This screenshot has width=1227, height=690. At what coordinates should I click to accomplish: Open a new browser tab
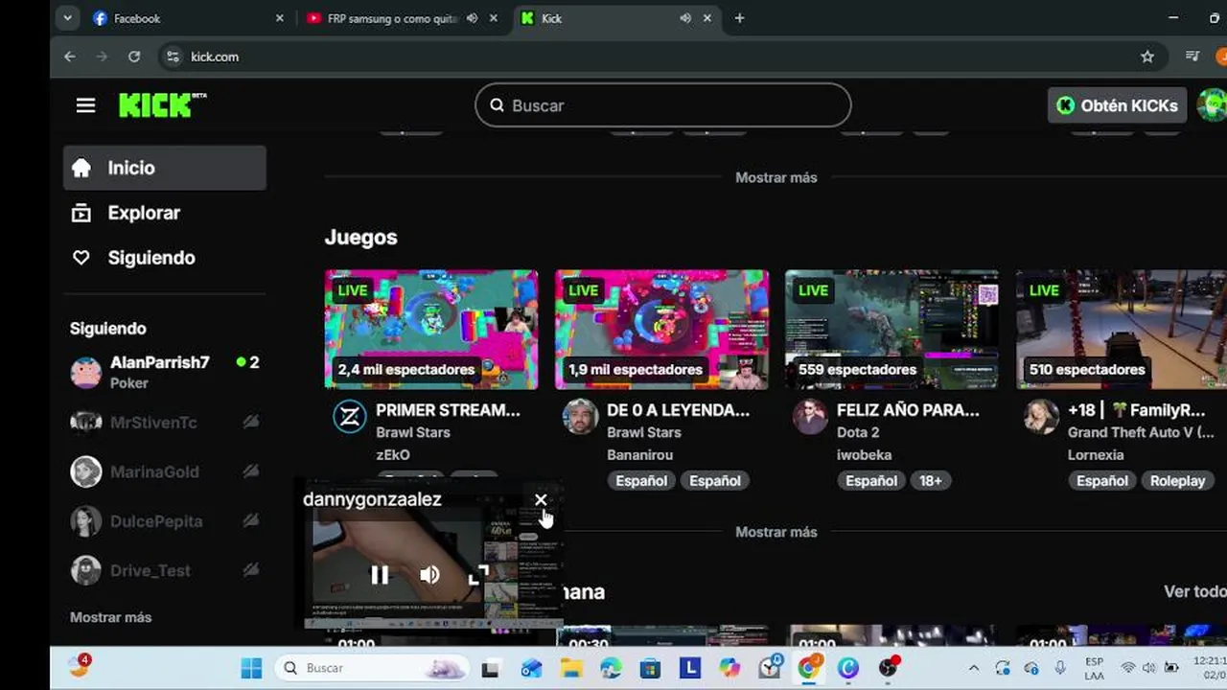pos(739,18)
